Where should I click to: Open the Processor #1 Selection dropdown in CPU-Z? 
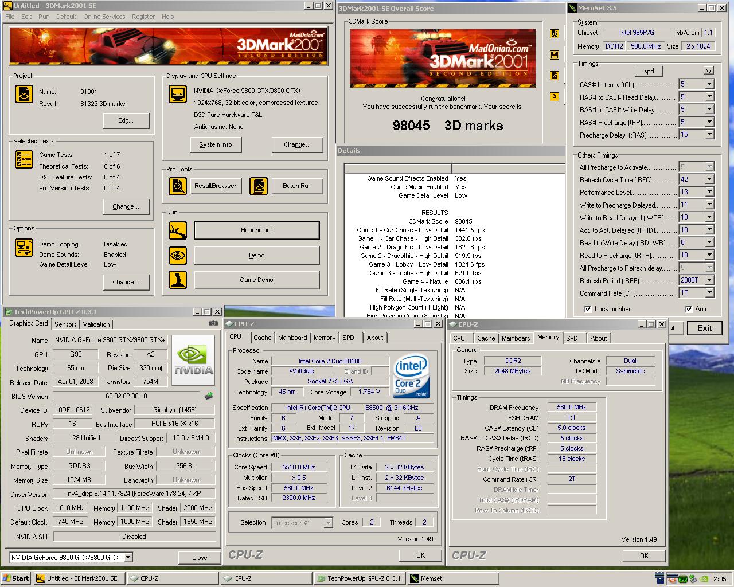coord(328,522)
